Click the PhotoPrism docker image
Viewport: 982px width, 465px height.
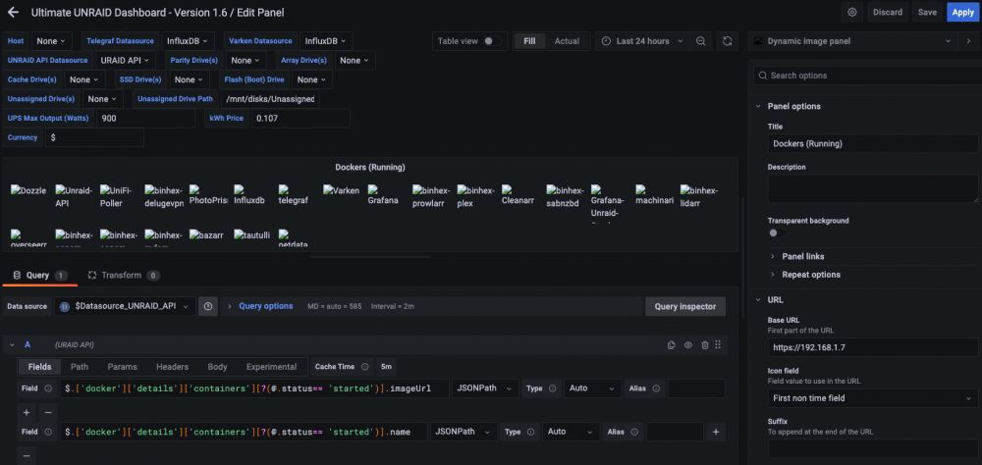click(208, 196)
